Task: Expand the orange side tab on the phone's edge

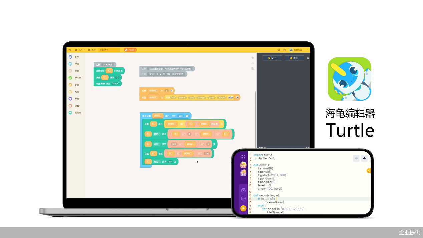Action: click(x=369, y=171)
